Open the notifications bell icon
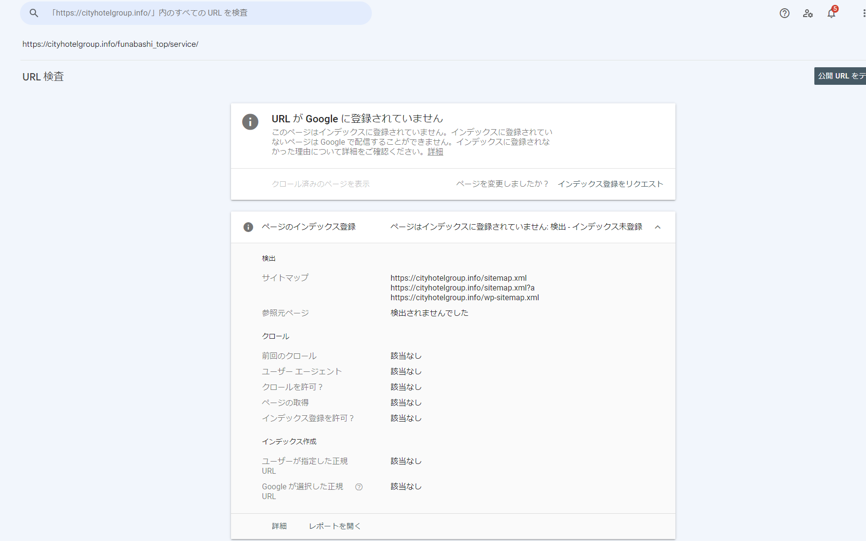Image resolution: width=866 pixels, height=541 pixels. (x=831, y=13)
